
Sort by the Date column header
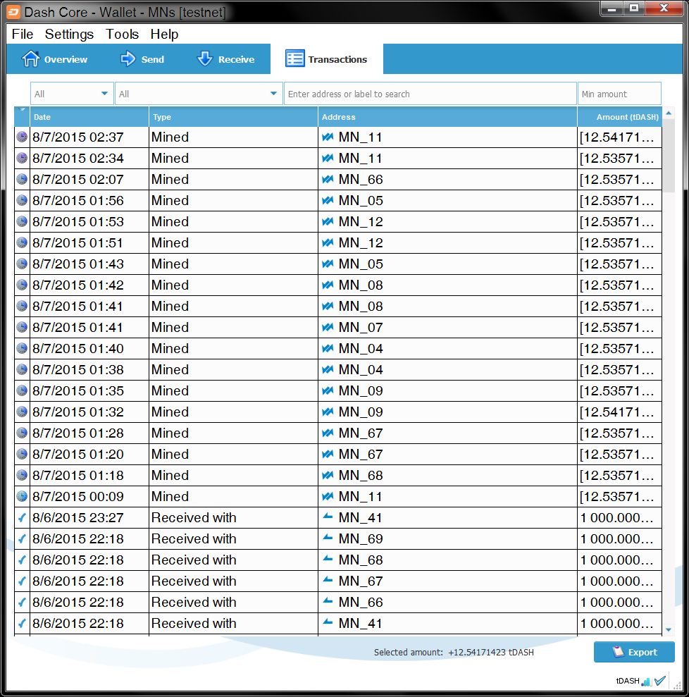click(89, 117)
